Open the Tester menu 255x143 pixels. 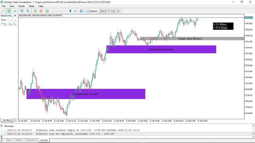coord(32,6)
